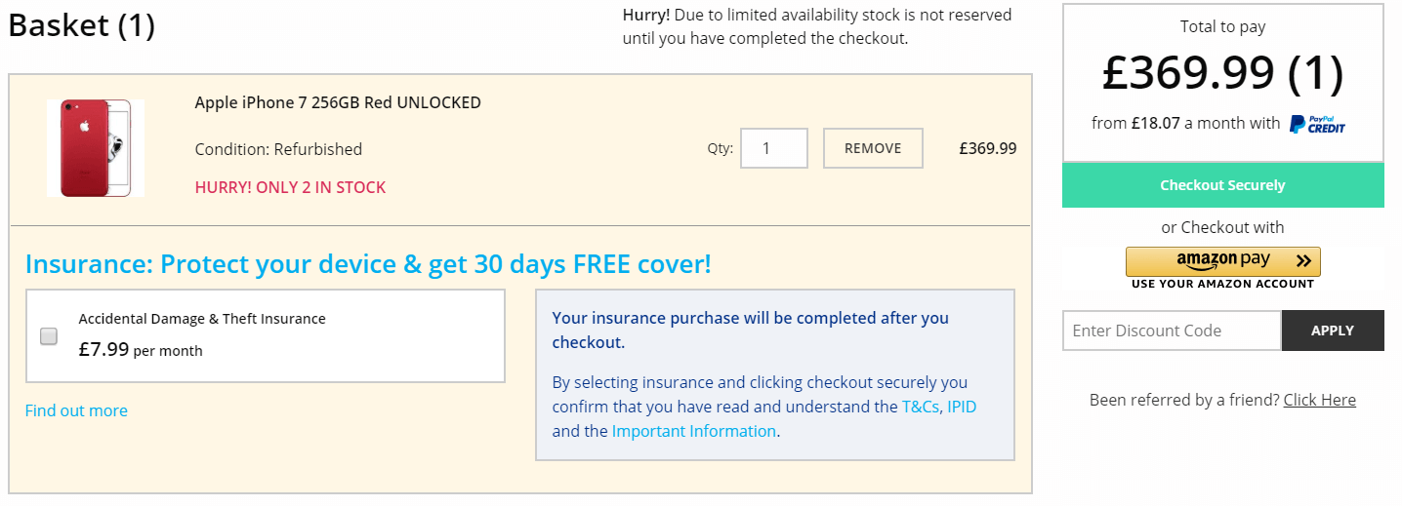The height and width of the screenshot is (506, 1402).
Task: Click the £7.99 per month insurance price
Action: 141,349
